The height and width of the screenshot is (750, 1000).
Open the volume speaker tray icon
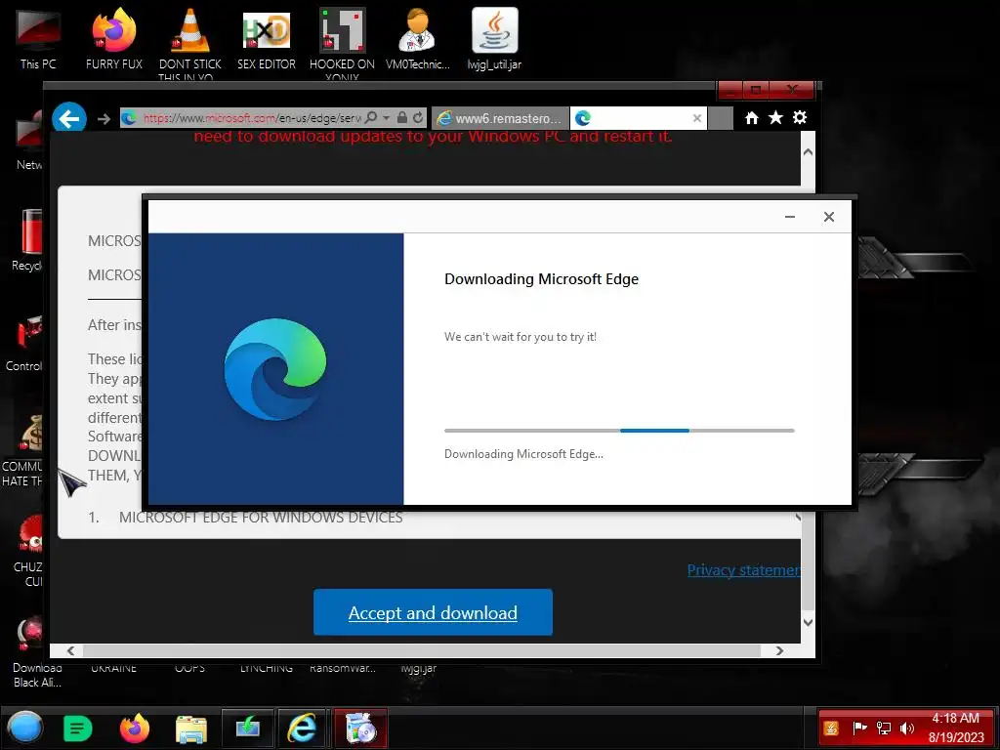click(x=907, y=728)
